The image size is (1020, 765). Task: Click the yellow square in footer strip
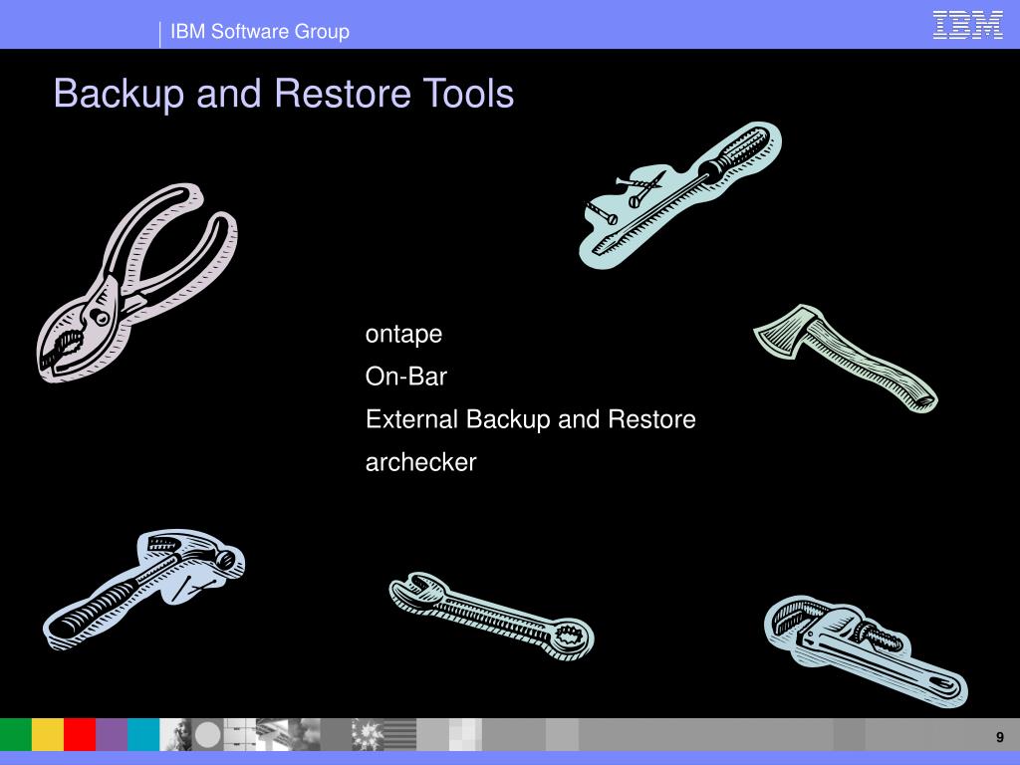[x=48, y=734]
